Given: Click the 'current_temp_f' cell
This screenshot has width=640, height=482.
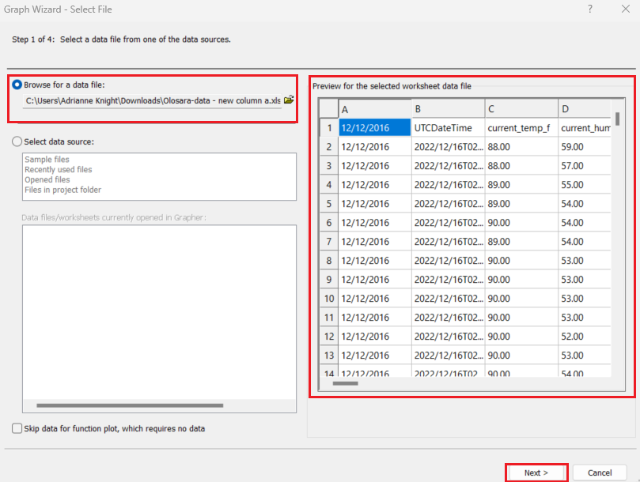Looking at the screenshot, I should click(521, 128).
